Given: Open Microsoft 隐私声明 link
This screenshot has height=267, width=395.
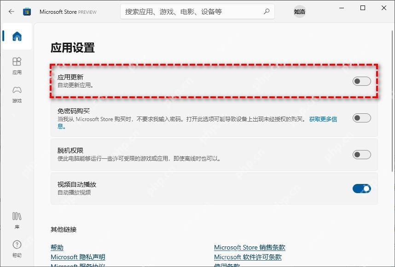Looking at the screenshot, I should coord(78,257).
